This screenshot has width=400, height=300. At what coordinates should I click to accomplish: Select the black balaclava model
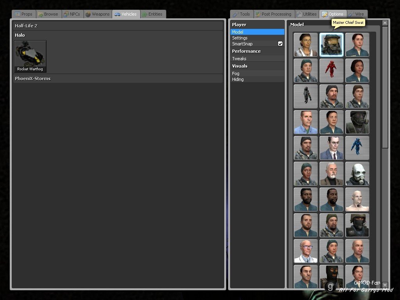coord(331,277)
